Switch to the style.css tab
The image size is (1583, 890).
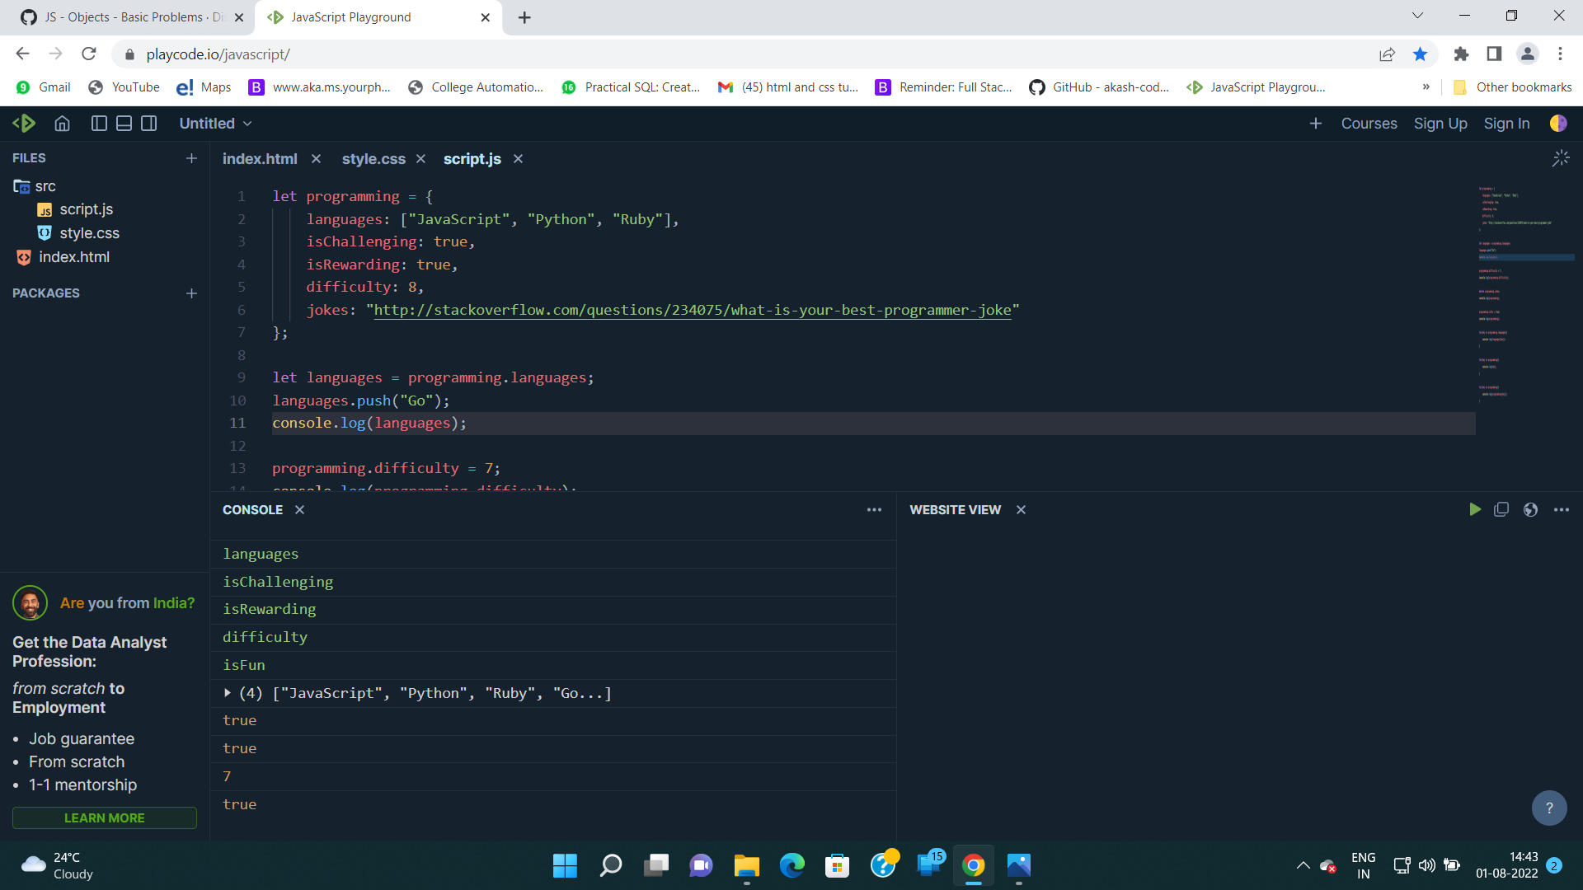pos(373,158)
